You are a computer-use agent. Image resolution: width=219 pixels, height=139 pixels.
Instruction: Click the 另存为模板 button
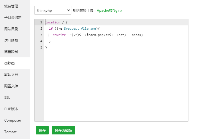coord(63,130)
